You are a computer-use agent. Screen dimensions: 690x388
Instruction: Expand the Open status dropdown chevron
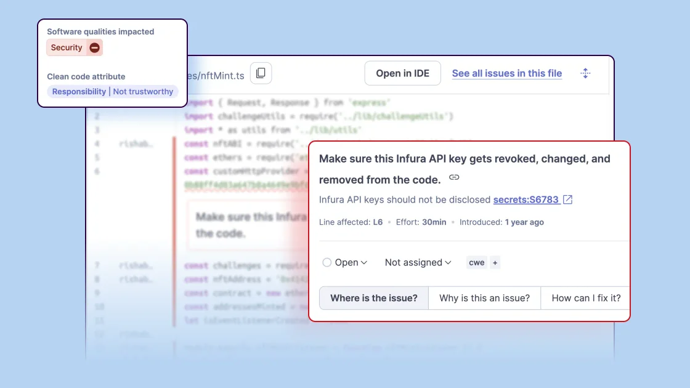point(364,262)
